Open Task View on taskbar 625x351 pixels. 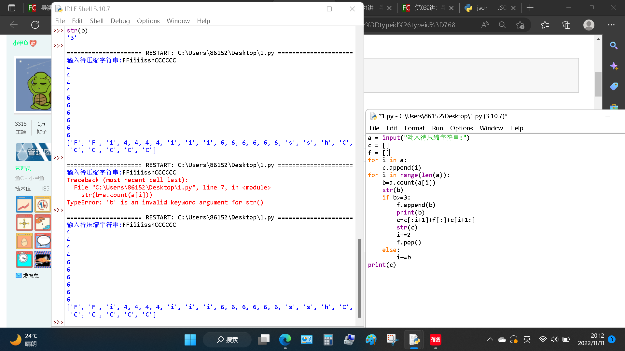pyautogui.click(x=264, y=340)
